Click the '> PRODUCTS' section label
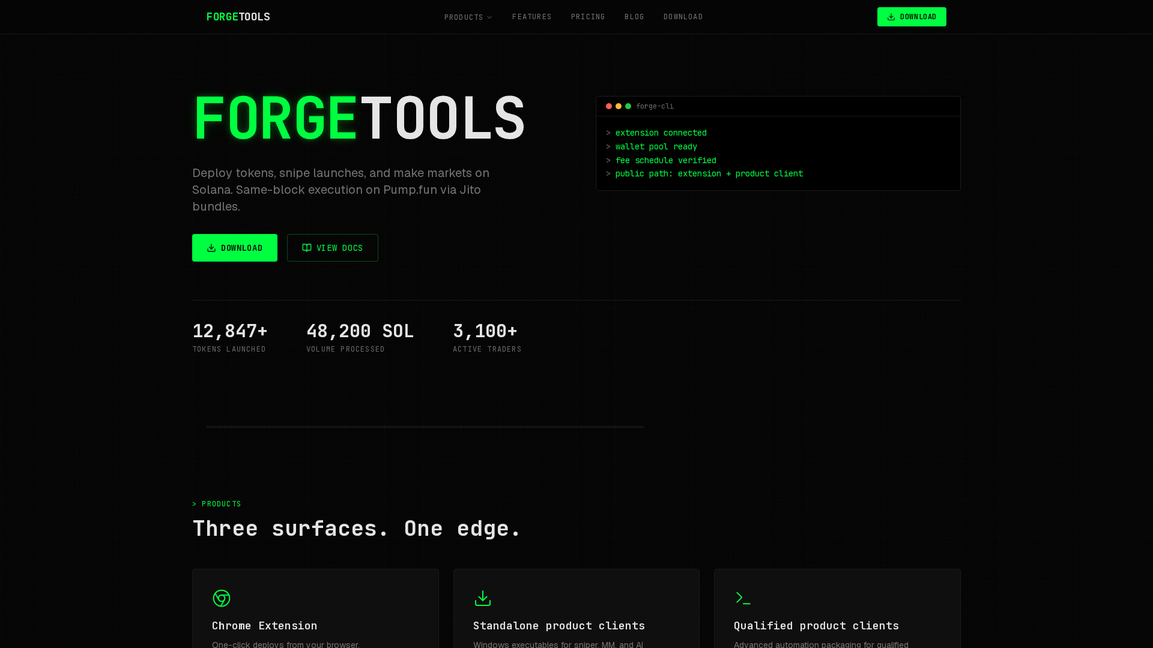The image size is (1153, 648). (217, 504)
